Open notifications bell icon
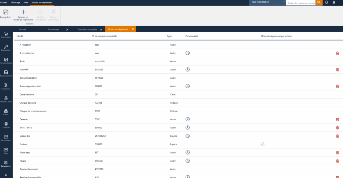 [x=326, y=2]
